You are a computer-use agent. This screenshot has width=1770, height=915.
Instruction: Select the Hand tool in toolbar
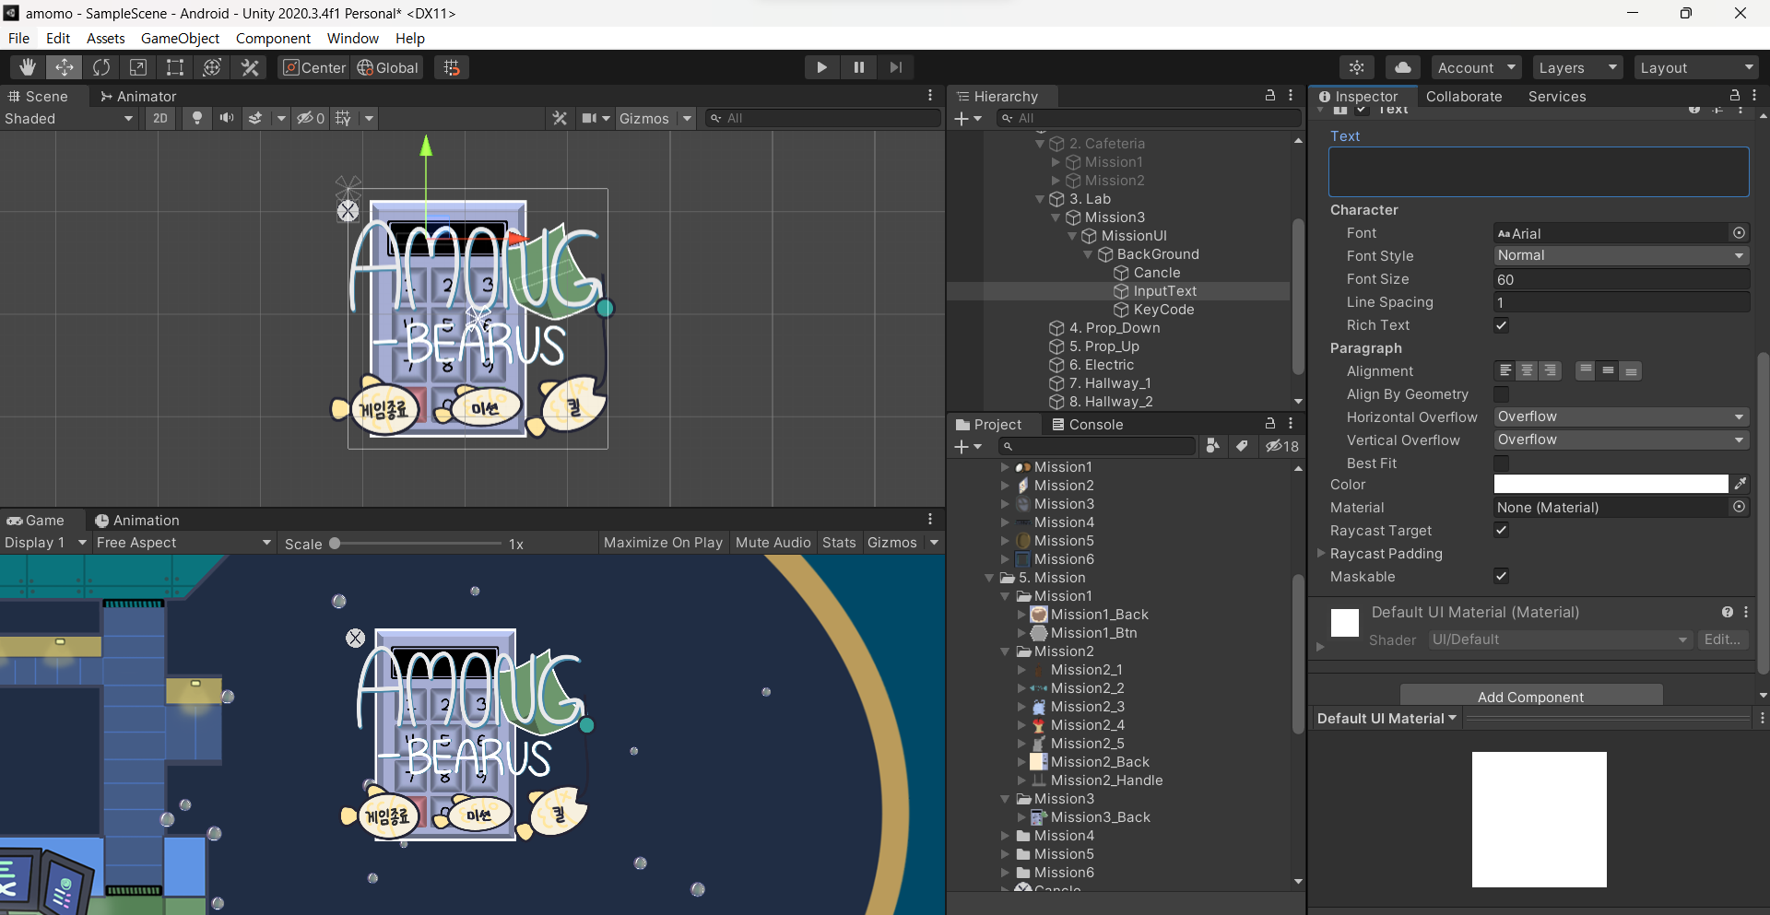28,67
